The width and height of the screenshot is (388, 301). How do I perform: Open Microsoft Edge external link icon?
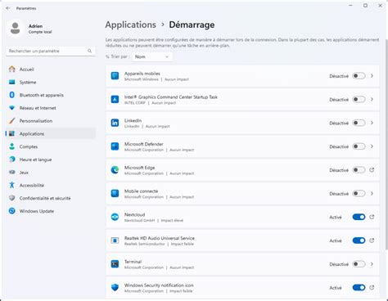(372, 170)
